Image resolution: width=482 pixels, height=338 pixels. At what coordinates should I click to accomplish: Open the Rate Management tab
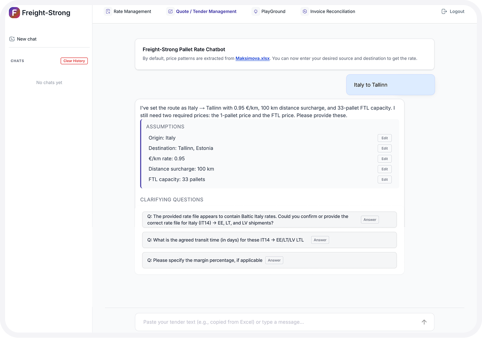pos(132,11)
